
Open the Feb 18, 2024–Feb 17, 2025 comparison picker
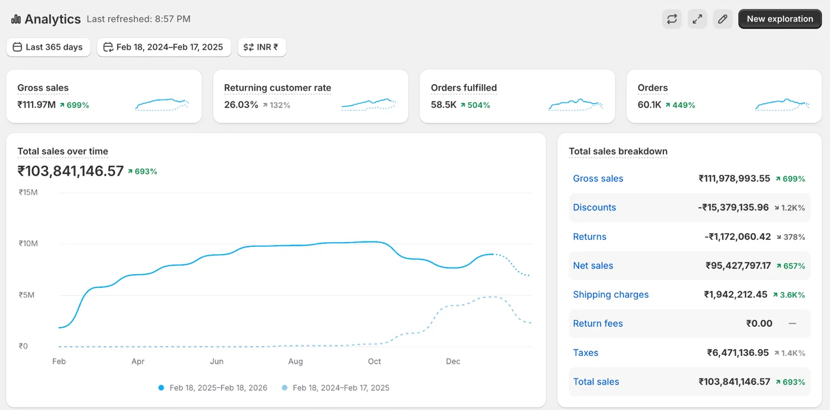pyautogui.click(x=164, y=47)
